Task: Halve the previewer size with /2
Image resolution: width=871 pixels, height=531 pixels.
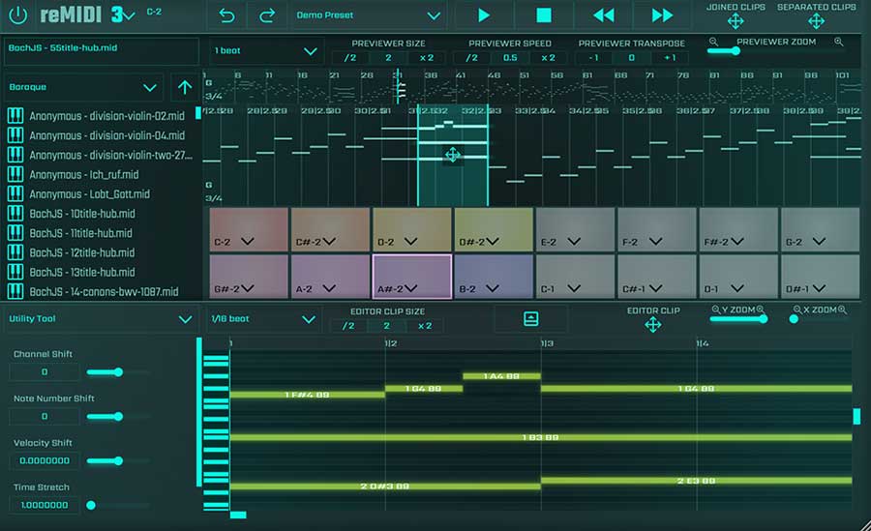Action: coord(350,58)
